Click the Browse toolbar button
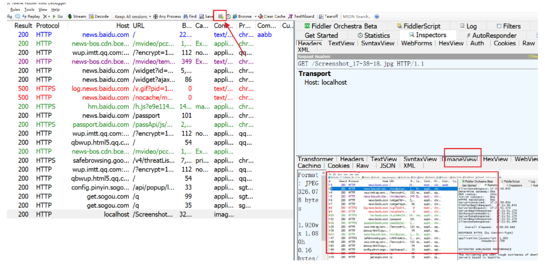 242,16
